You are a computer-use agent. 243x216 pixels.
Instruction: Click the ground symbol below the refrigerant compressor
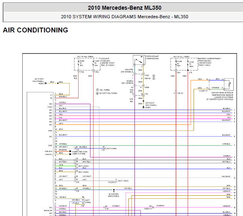[143, 107]
